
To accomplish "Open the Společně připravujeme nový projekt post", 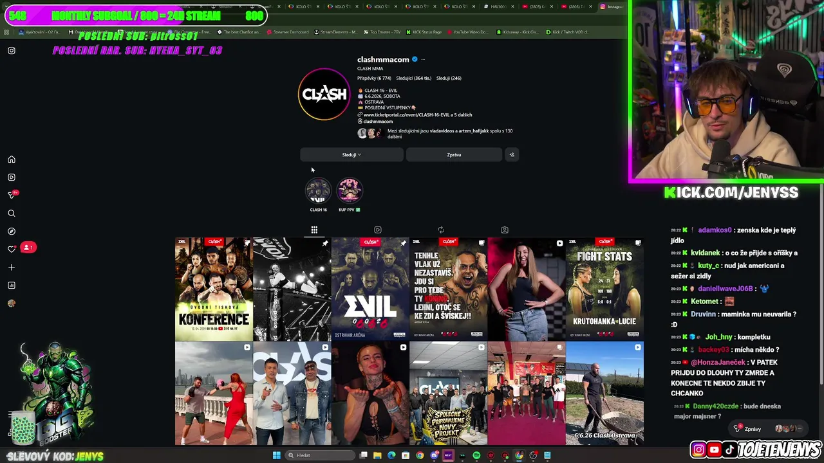I will pyautogui.click(x=448, y=394).
